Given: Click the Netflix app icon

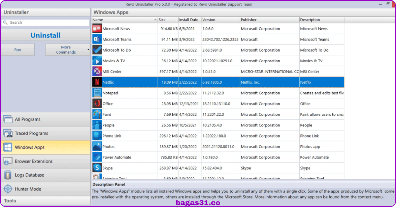Looking at the screenshot, I should coord(97,82).
